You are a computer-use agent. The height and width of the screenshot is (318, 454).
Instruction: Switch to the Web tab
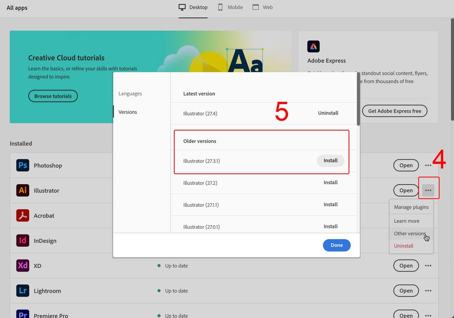click(x=262, y=8)
